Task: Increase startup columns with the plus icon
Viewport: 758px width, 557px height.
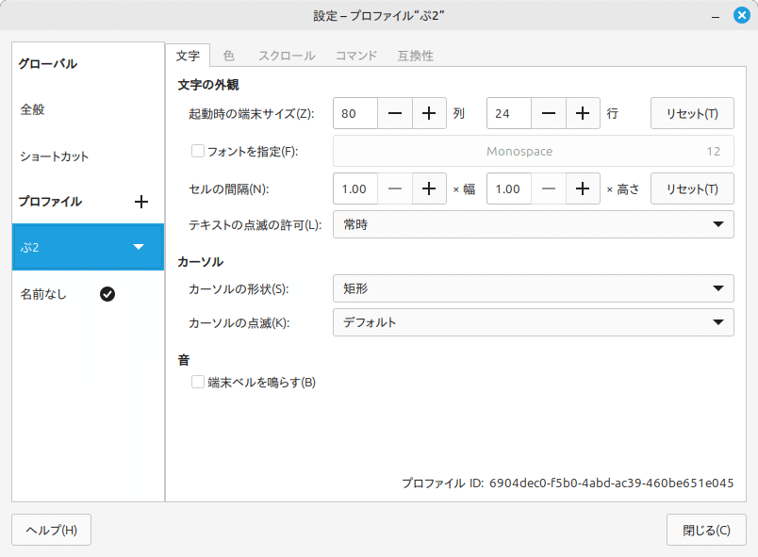Action: (x=429, y=113)
